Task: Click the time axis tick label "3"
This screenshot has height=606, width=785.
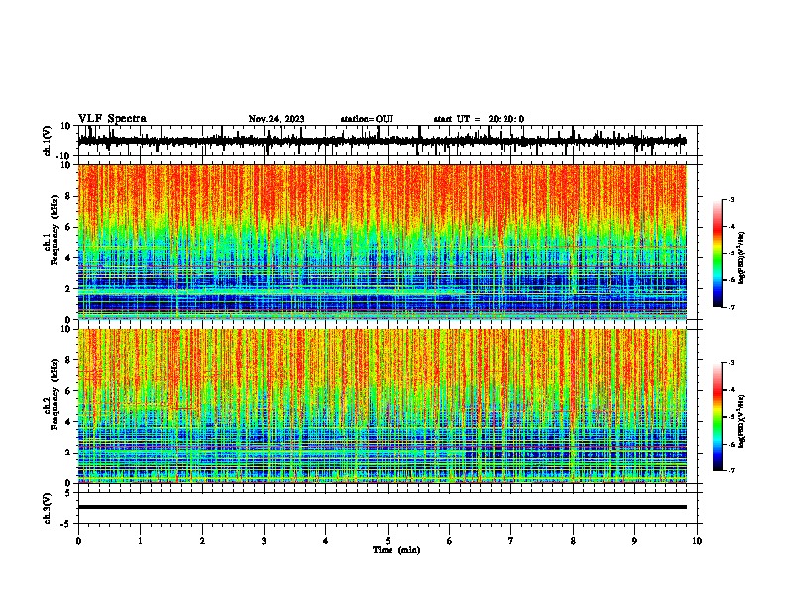Action: click(x=264, y=541)
